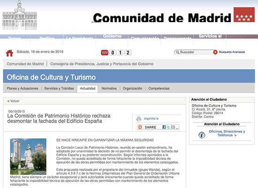Open the Servicios al menu item

210,36
